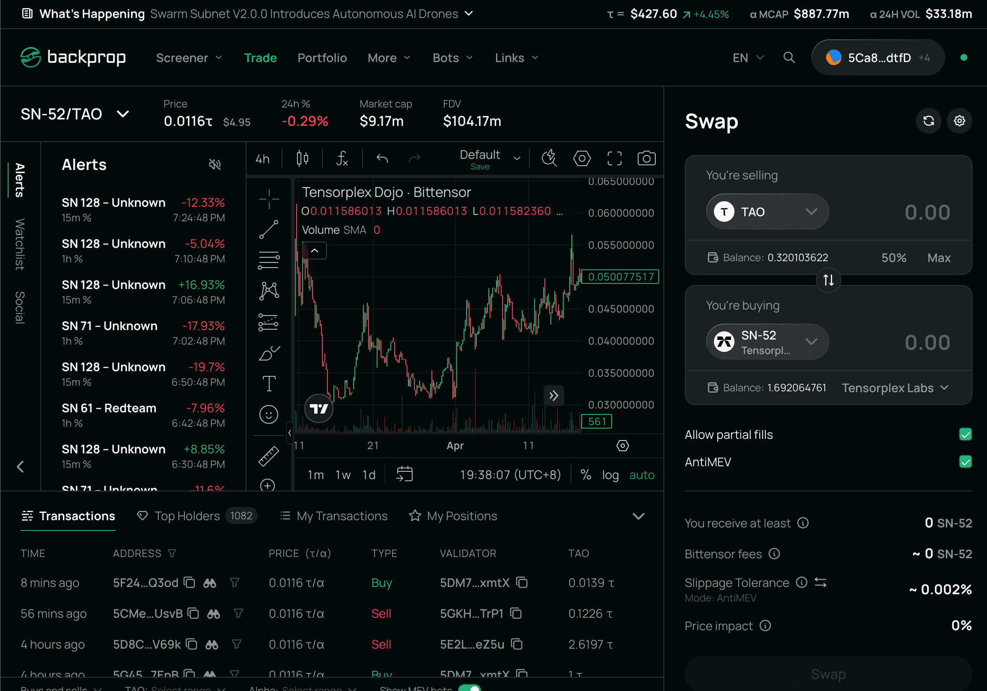Open TAO selling token selector
The height and width of the screenshot is (691, 987).
point(767,211)
